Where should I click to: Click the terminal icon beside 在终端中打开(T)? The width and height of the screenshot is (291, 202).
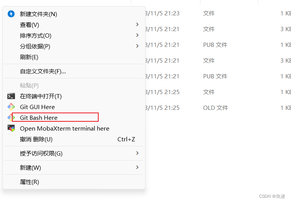tap(11, 96)
